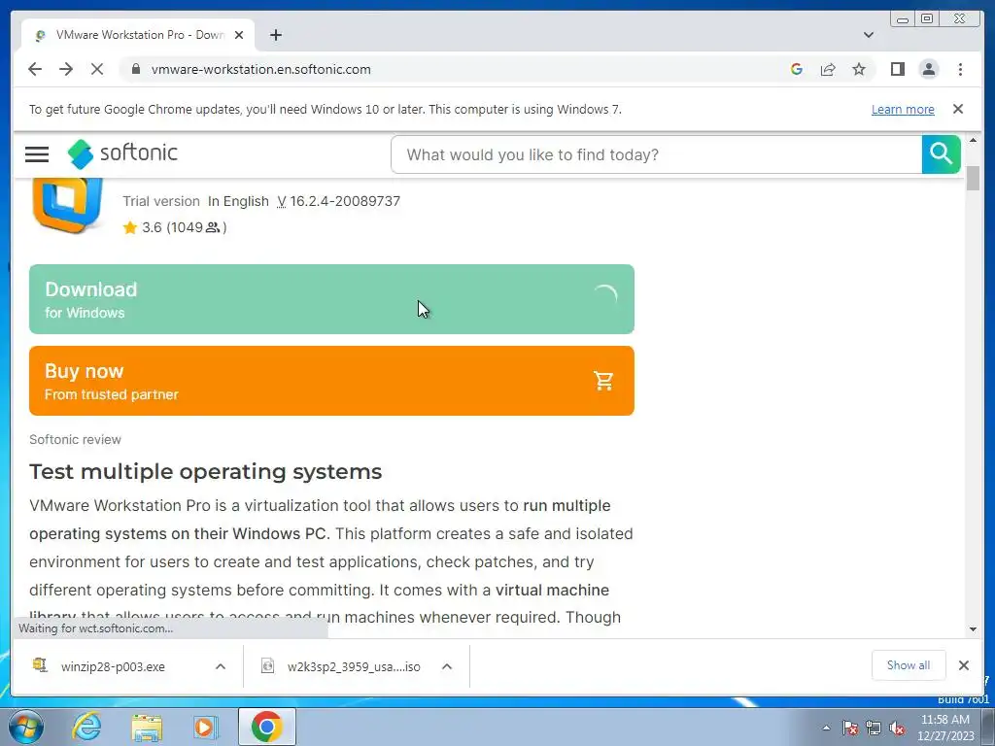995x746 pixels.
Task: Click the VMware Workstation app icon
Action: tap(67, 205)
